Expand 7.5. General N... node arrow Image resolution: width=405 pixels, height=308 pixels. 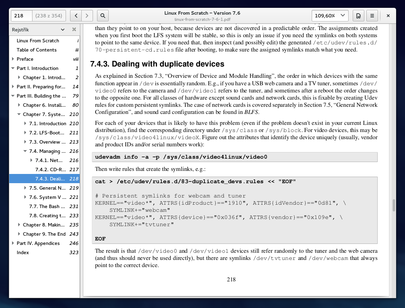click(25, 188)
